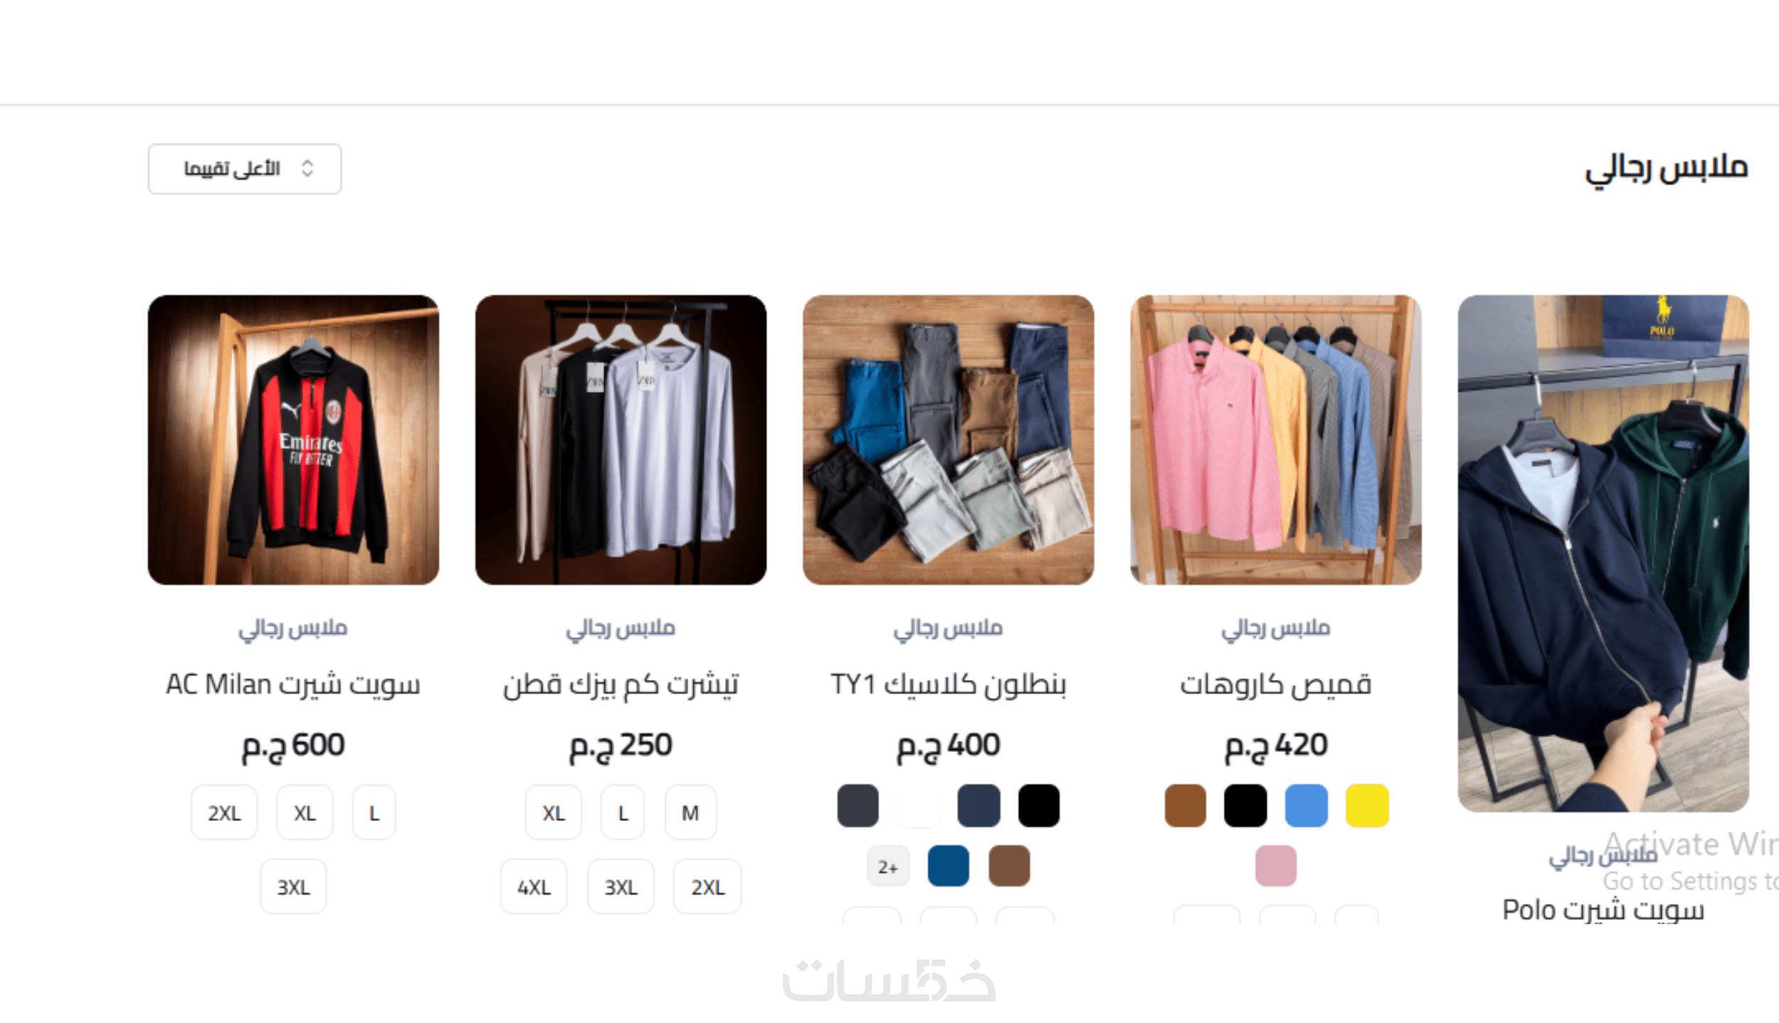Open the بنطلون كلاسيك TY1 title link
Screen dimensions: 1779x1023
pyautogui.click(x=948, y=684)
